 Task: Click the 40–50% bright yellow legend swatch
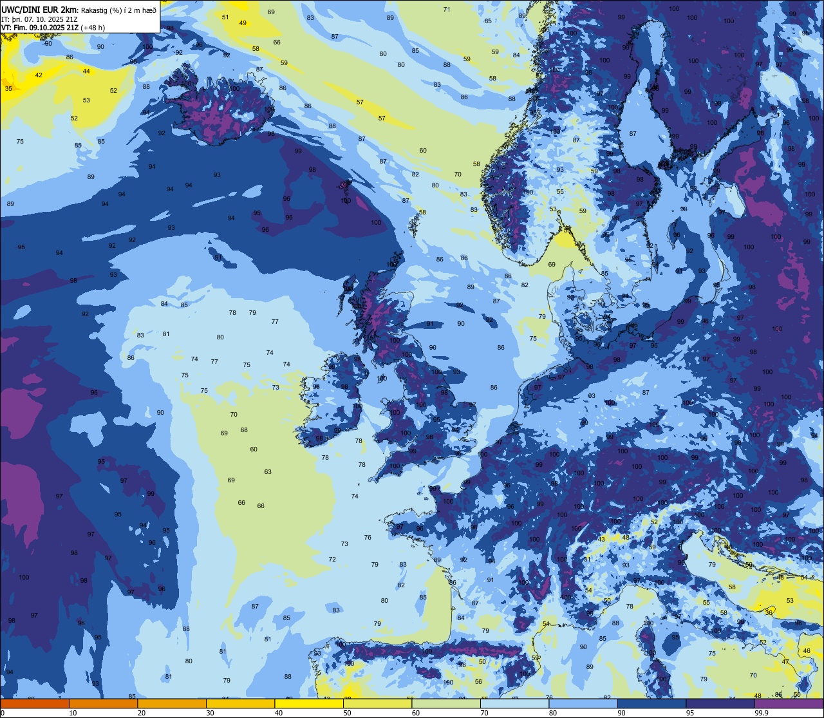coord(309,704)
